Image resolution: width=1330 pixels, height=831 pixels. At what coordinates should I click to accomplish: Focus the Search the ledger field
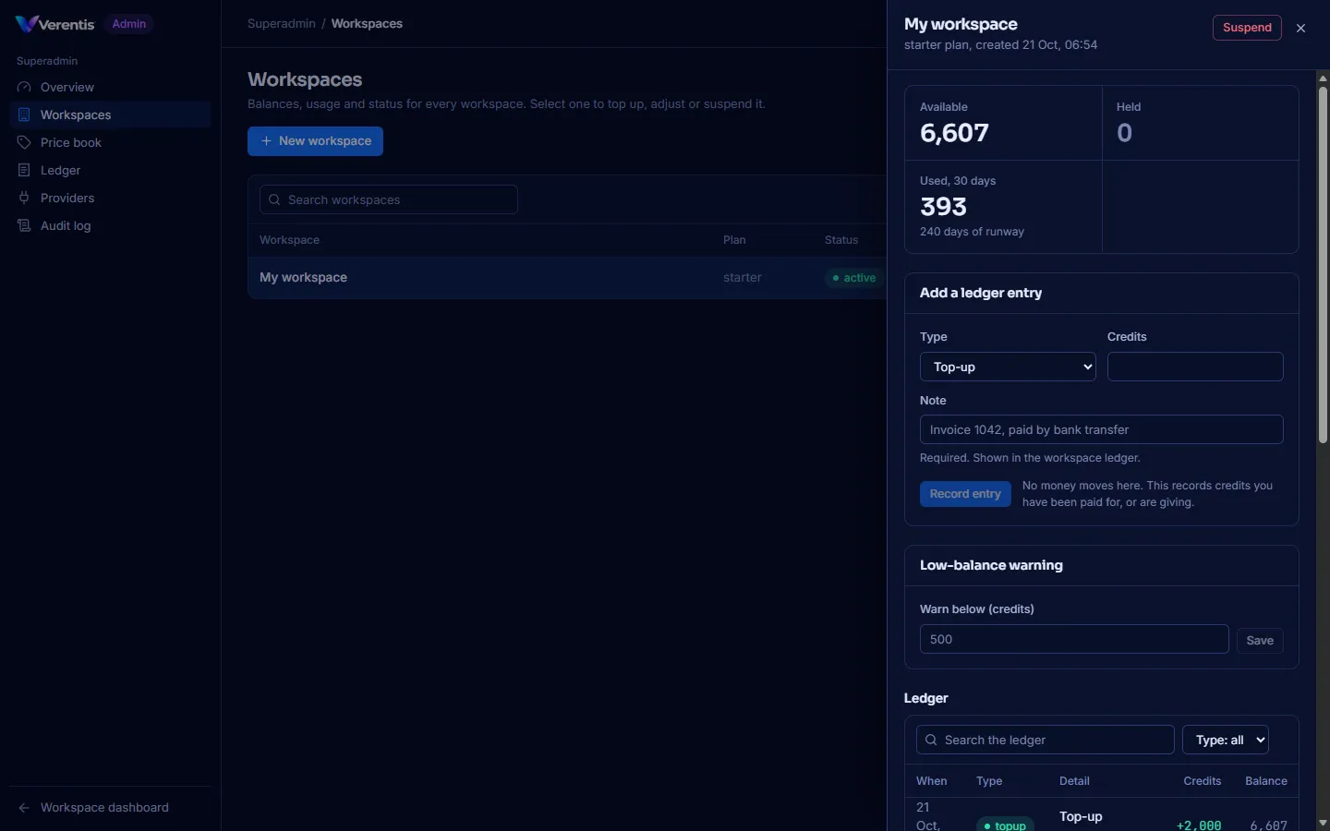click(1046, 740)
